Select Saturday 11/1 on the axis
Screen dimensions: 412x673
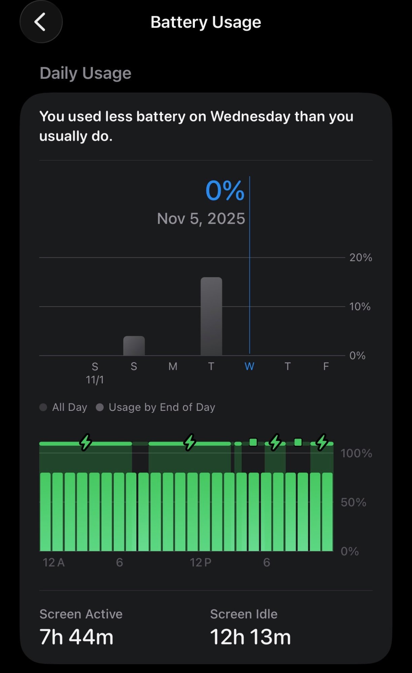coord(95,372)
